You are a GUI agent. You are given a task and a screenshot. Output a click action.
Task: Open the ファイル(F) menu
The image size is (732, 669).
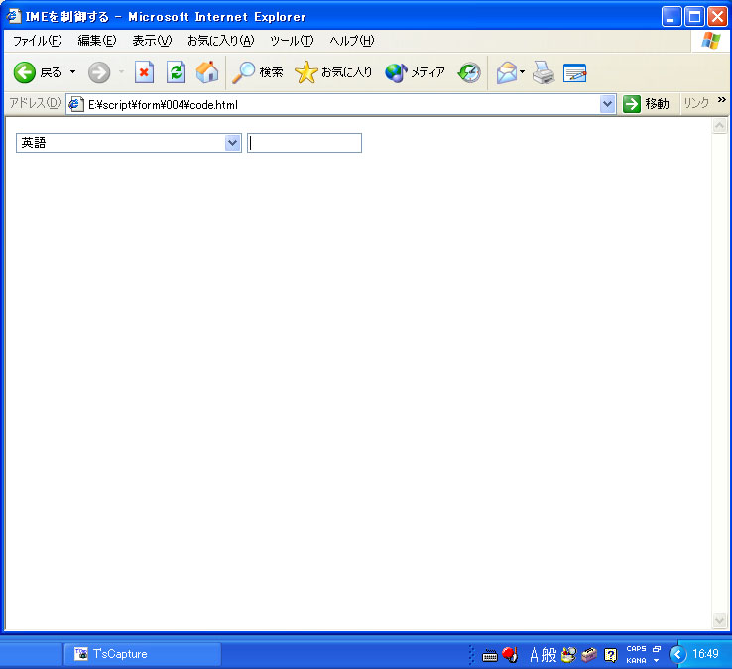pos(37,41)
